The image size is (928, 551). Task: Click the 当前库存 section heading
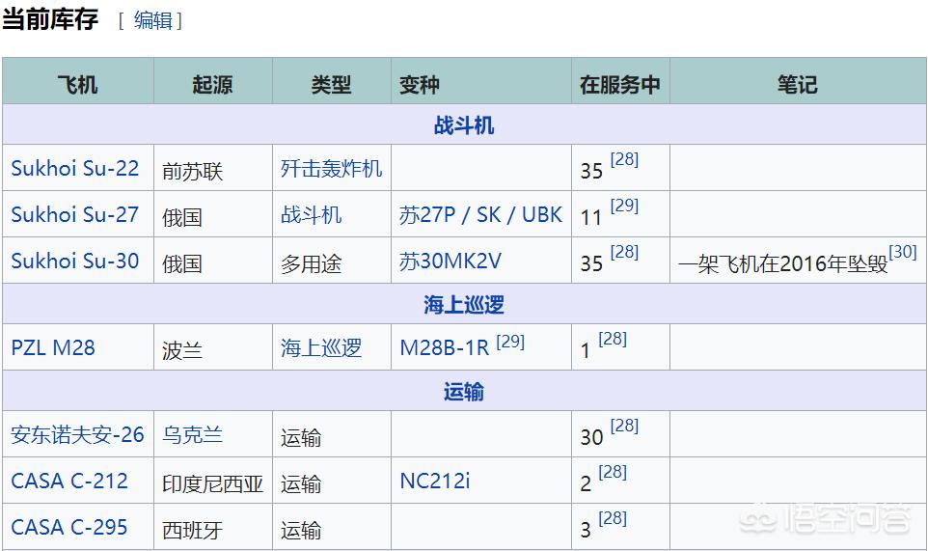50,19
